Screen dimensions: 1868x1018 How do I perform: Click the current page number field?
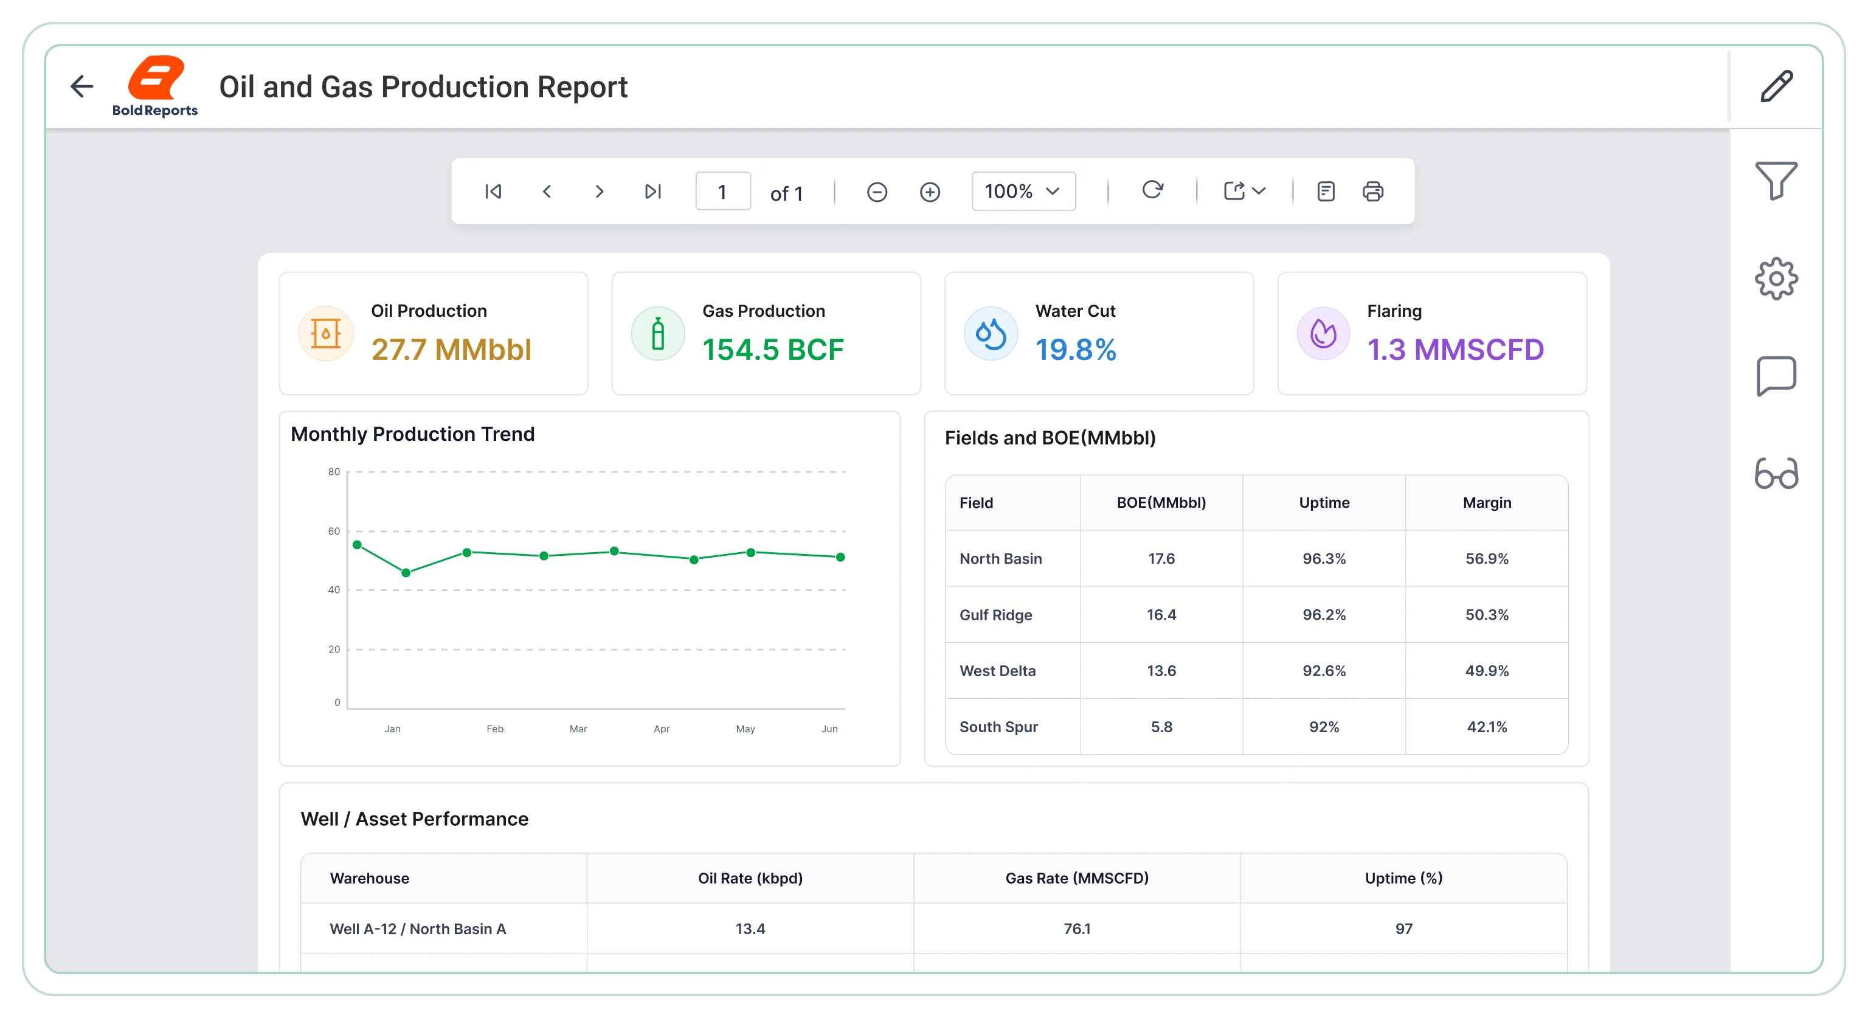click(x=723, y=192)
